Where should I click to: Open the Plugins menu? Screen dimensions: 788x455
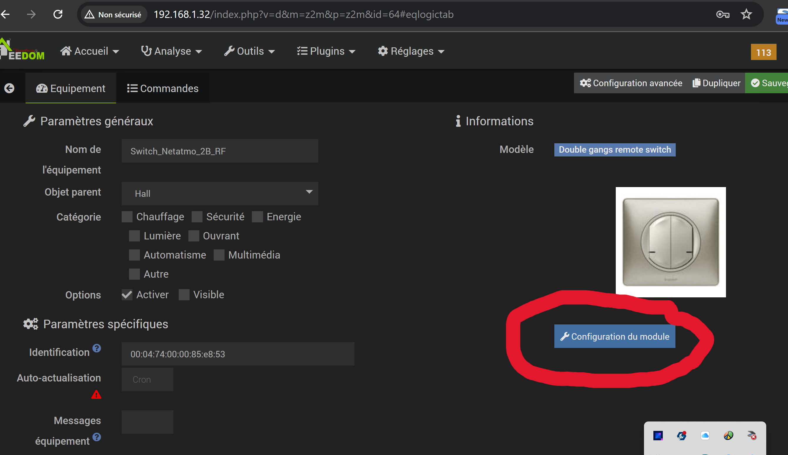pyautogui.click(x=326, y=51)
